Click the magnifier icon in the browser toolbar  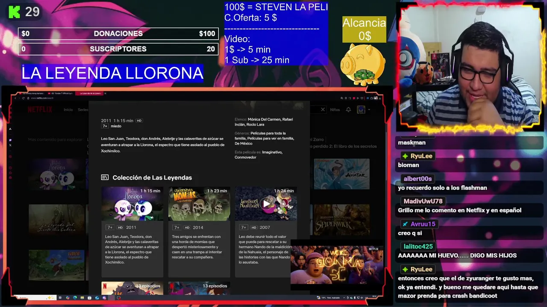tap(341, 98)
